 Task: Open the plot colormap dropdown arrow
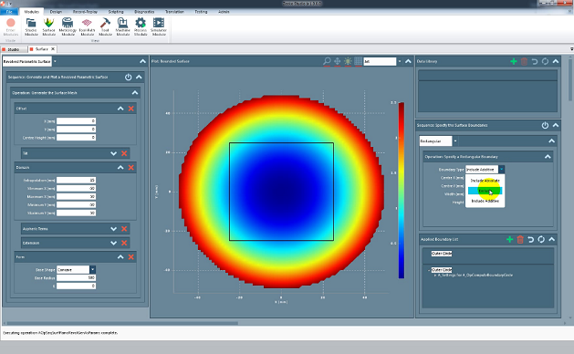click(400, 61)
